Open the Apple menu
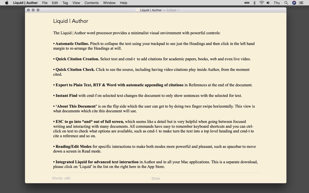This screenshot has height=193, width=309. point(7,3)
